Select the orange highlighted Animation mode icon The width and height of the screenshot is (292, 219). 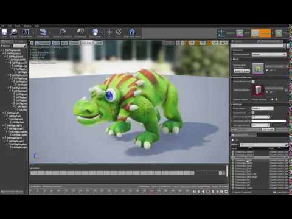(261, 33)
